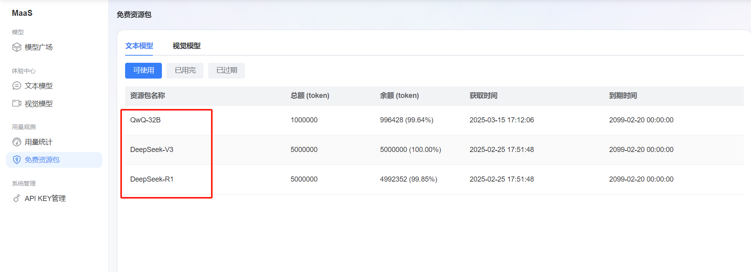751x272 pixels.
Task: Show 可使用 resource packages
Action: pyautogui.click(x=143, y=70)
